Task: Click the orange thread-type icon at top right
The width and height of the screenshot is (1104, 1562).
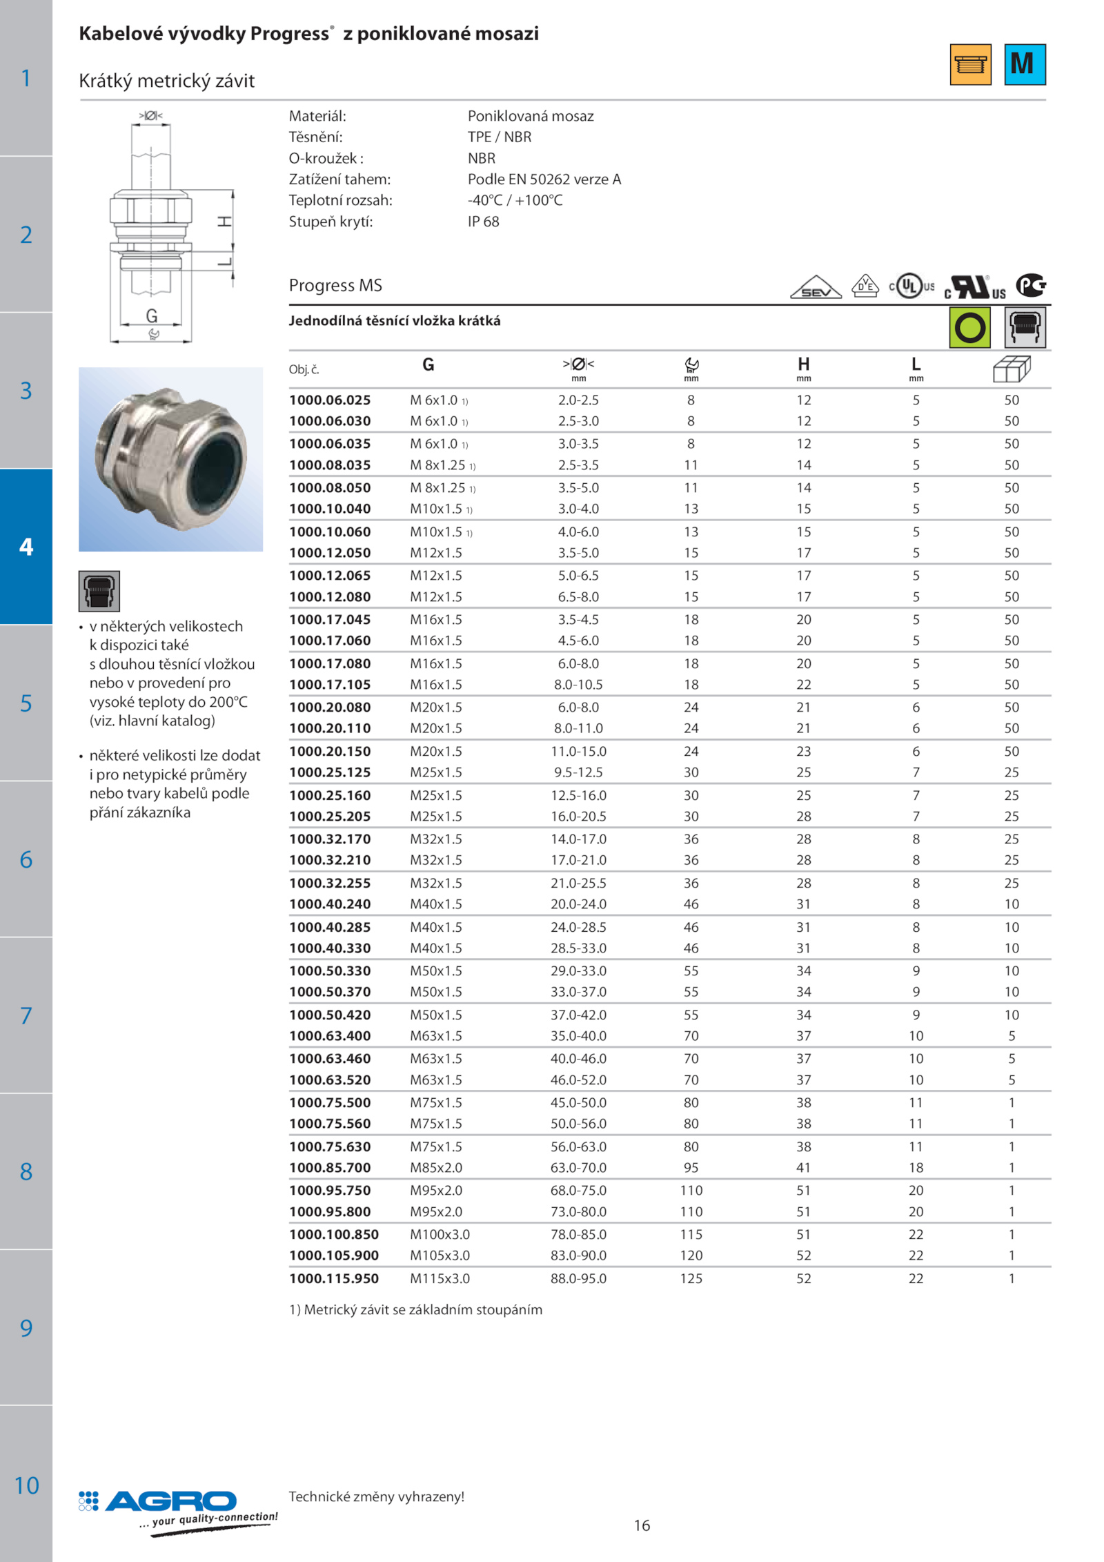Action: click(x=970, y=65)
